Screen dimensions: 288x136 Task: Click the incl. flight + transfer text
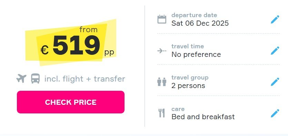(x=85, y=79)
